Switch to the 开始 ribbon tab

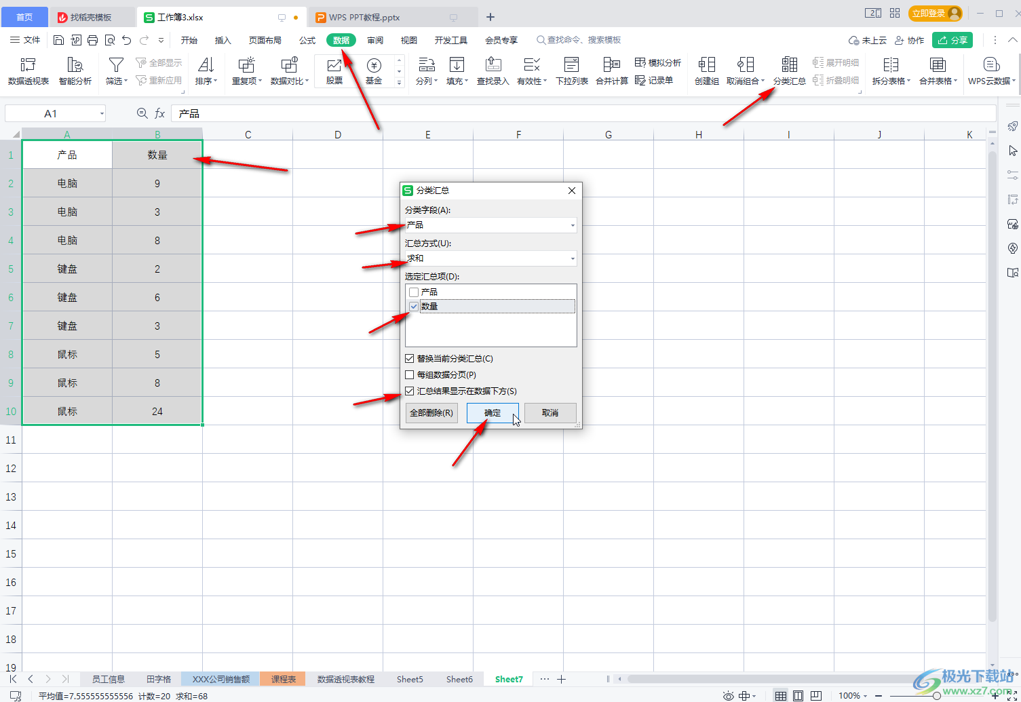click(189, 40)
